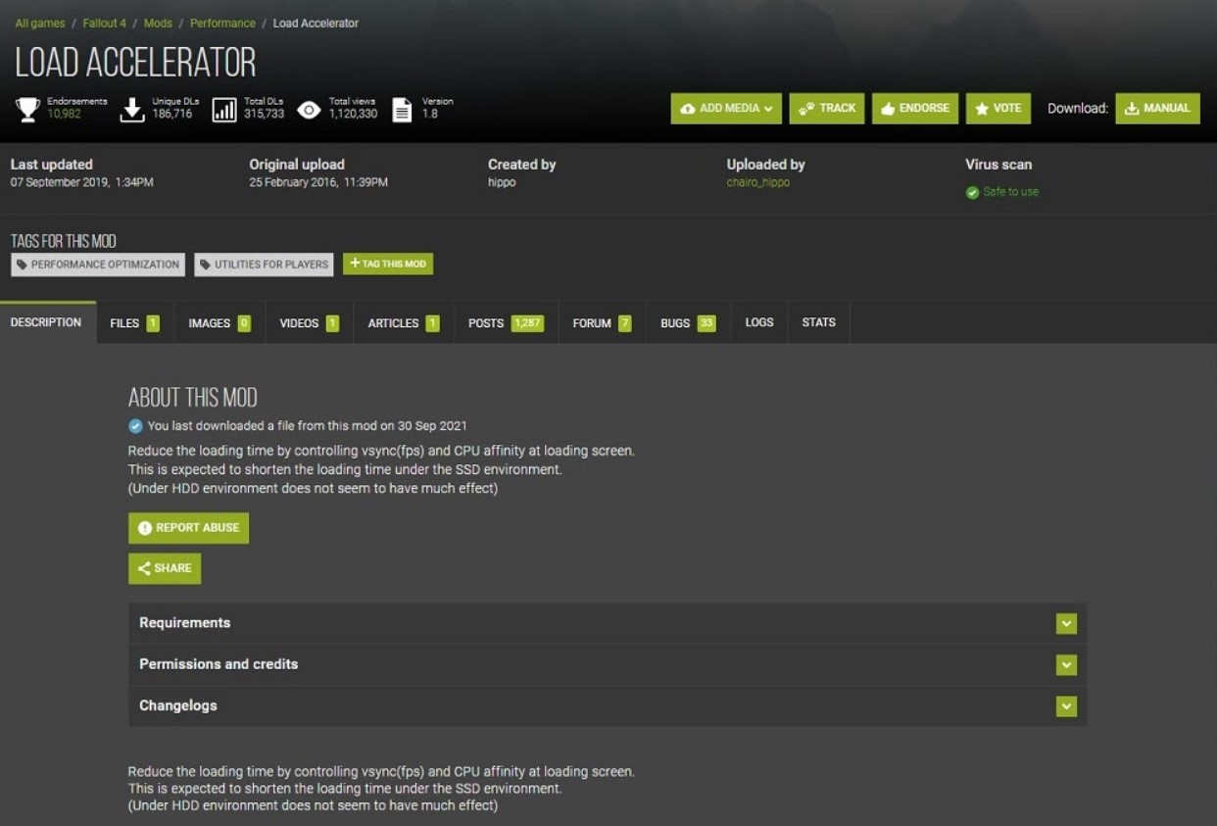Click the total downloads value 315,733
1217x826 pixels.
(264, 115)
